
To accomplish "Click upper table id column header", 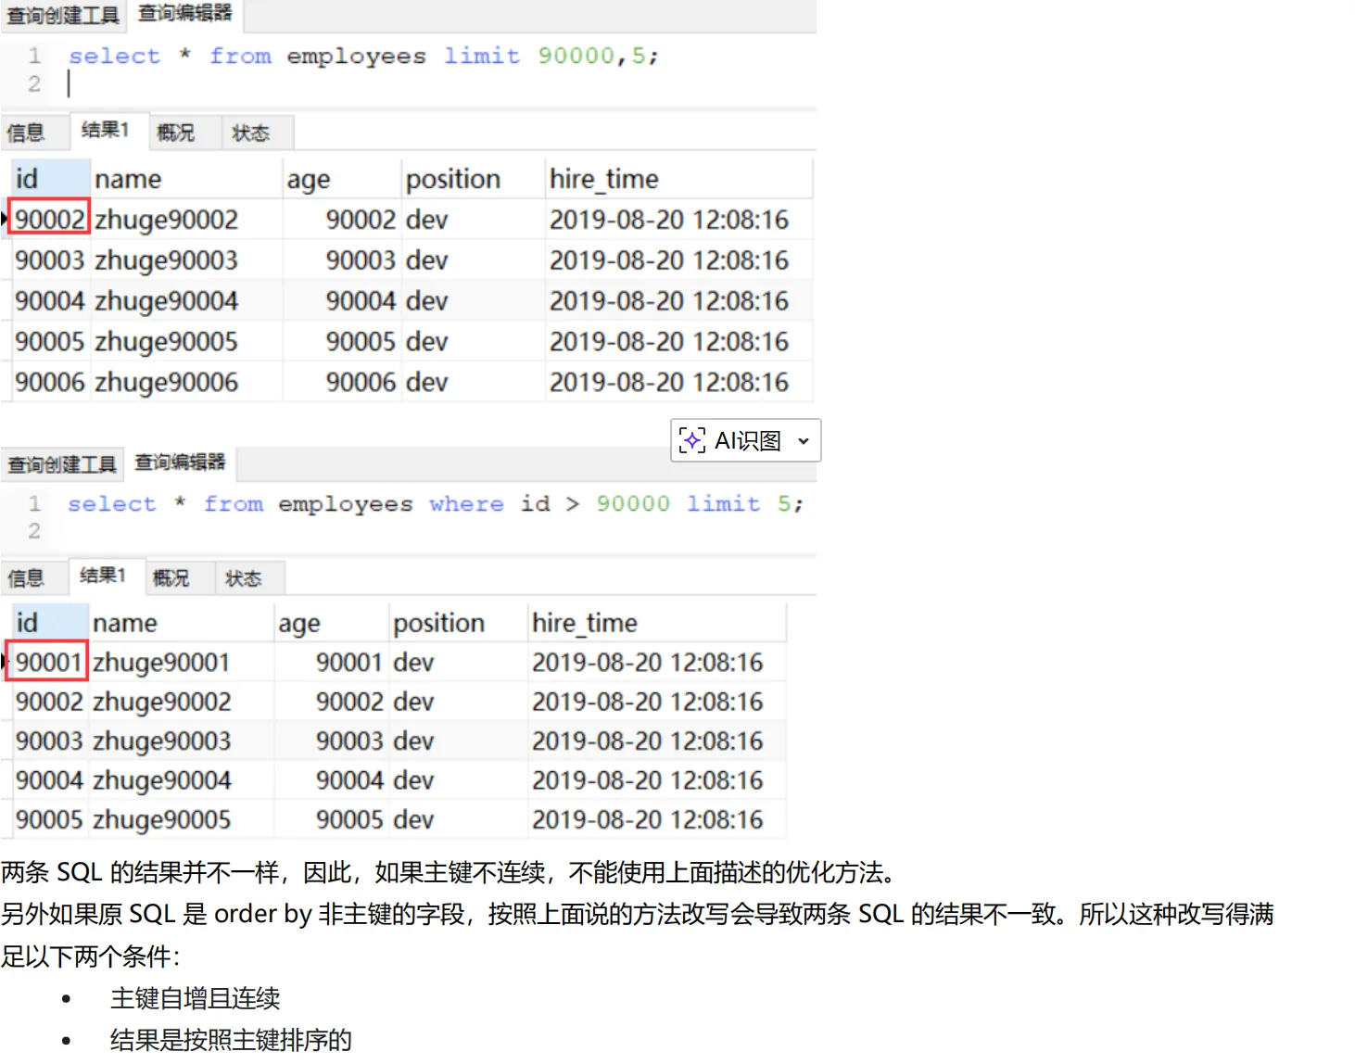I will 50,179.
